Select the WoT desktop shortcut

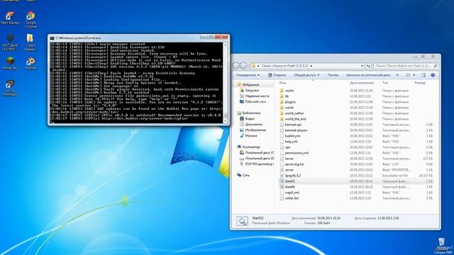click(10, 42)
